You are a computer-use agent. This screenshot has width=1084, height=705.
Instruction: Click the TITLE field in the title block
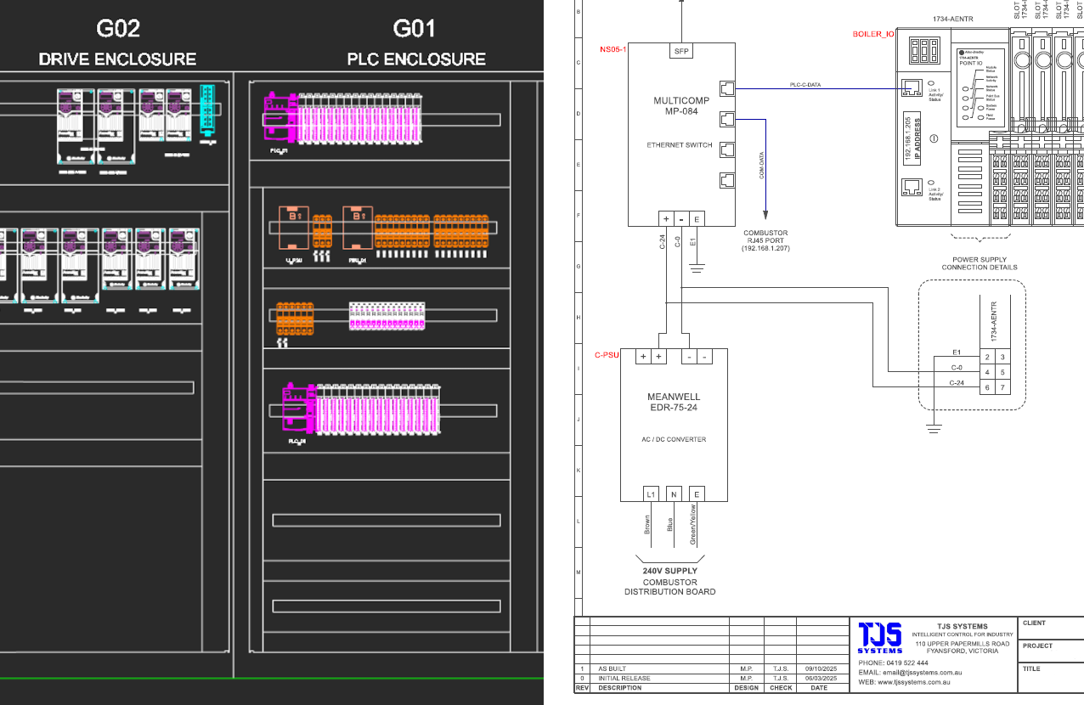coord(1052,678)
